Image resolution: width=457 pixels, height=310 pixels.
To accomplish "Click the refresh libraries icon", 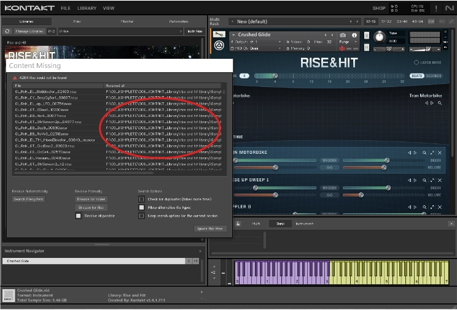I will click(x=7, y=31).
